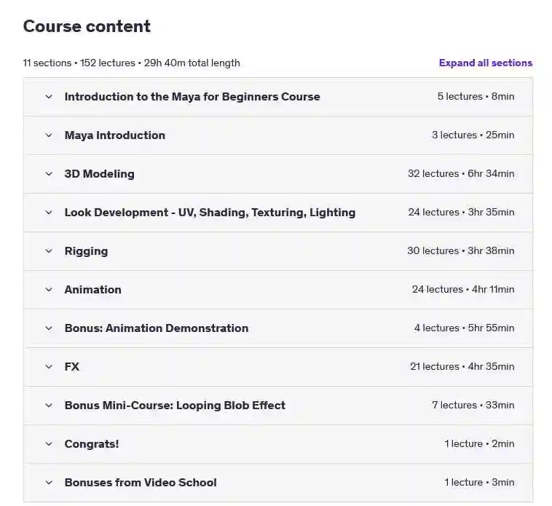
Task: Click the Animation section chevron icon
Action: click(49, 290)
